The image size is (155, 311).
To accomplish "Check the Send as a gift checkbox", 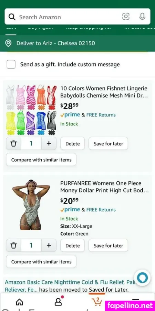I will click(11, 64).
